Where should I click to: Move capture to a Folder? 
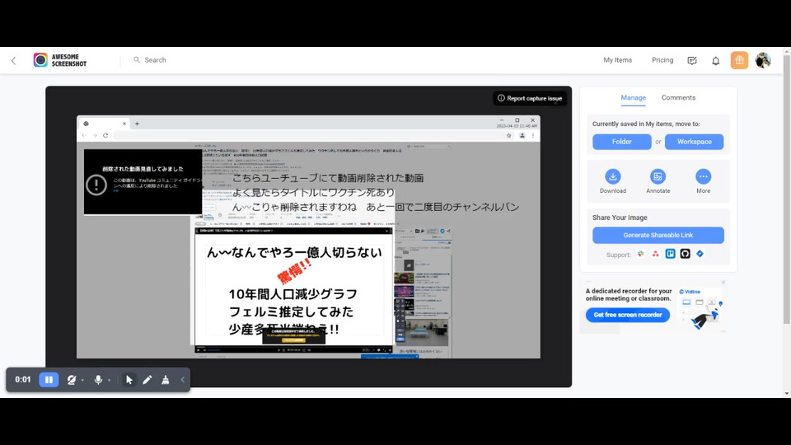621,142
